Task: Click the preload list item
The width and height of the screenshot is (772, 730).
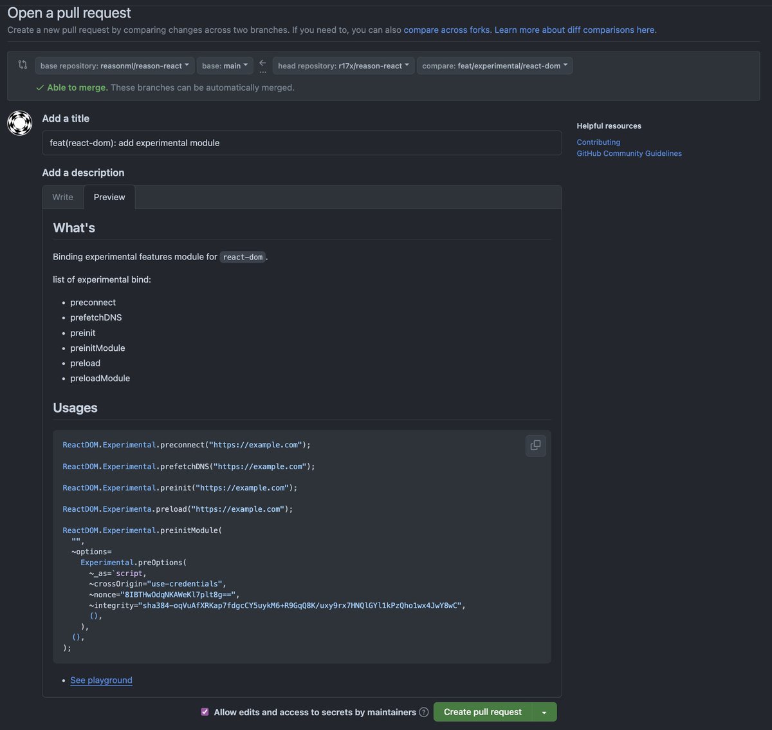Action: (86, 363)
